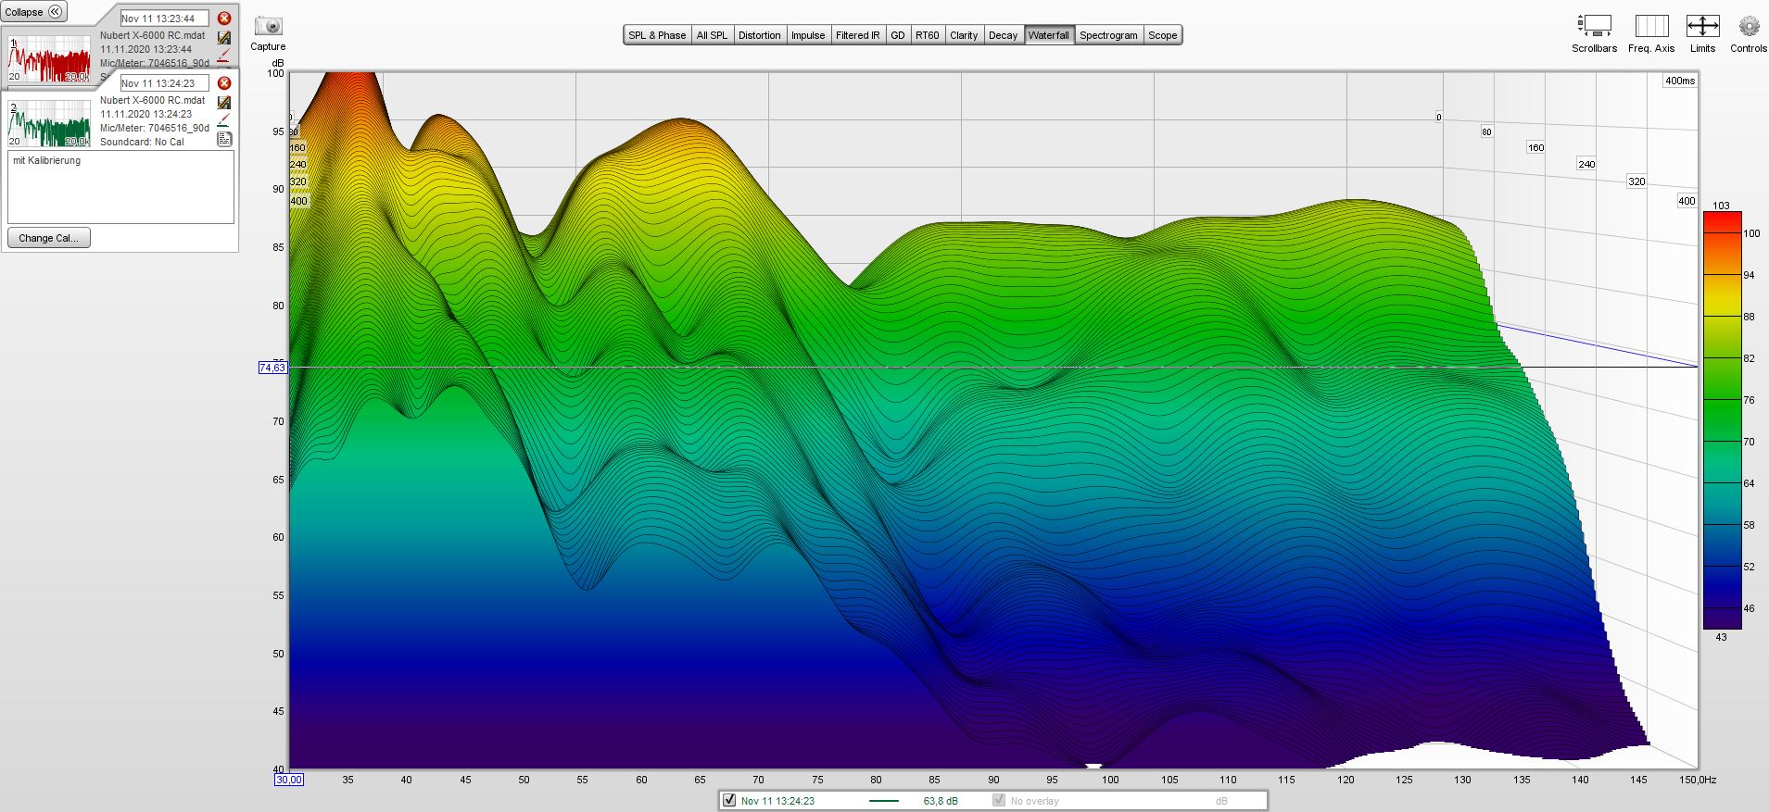The height and width of the screenshot is (812, 1769).
Task: Change trace colour of green 13:24:23 measurement
Action: (x=224, y=121)
